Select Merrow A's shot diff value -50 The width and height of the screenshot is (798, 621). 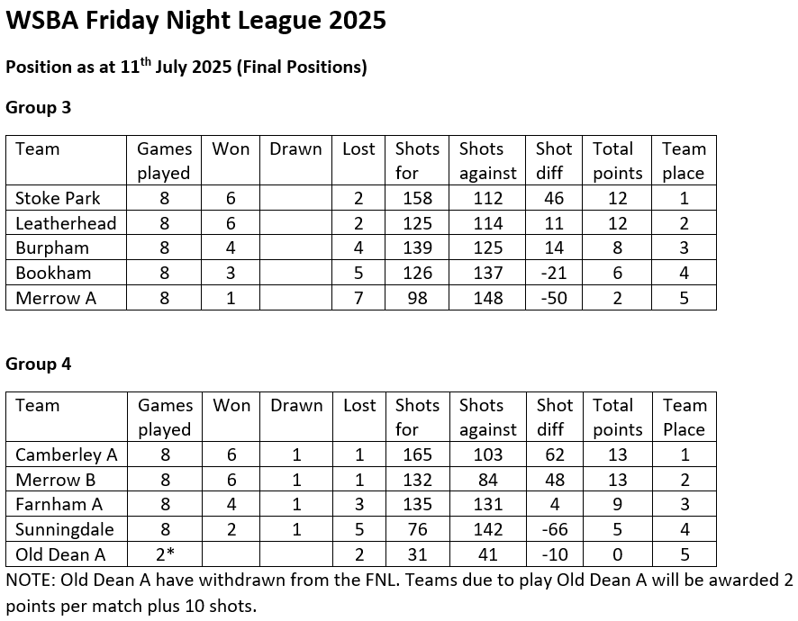[552, 298]
